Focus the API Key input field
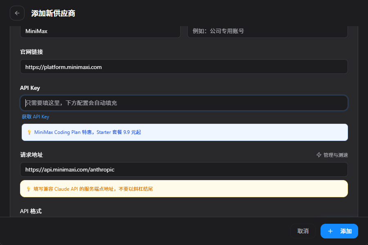 (x=184, y=103)
